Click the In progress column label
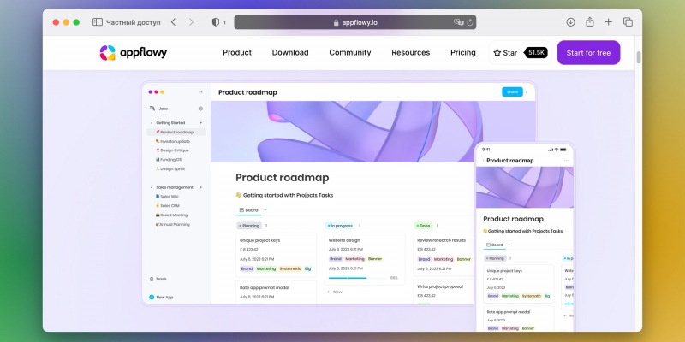Viewport: 685px width, 342px height. click(x=339, y=226)
